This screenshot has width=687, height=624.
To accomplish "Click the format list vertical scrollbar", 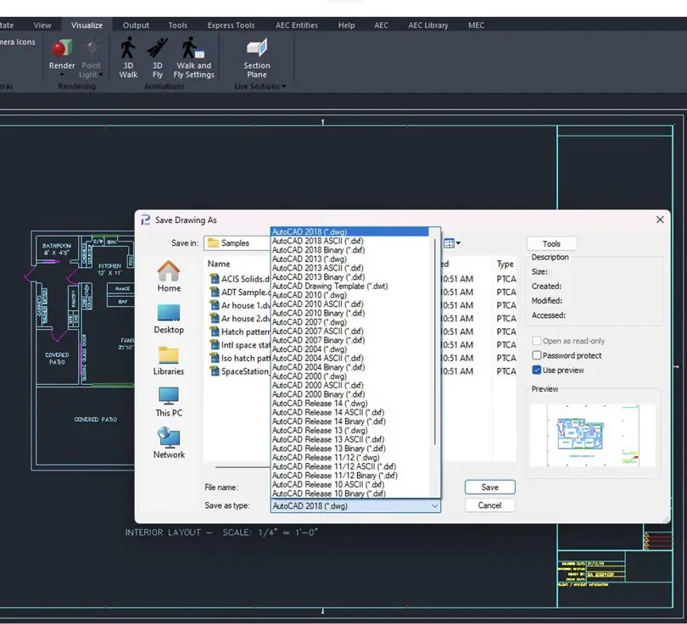I will coord(434,342).
